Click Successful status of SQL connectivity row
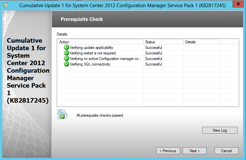Screen dimensions: 246x160 [x=154, y=64]
